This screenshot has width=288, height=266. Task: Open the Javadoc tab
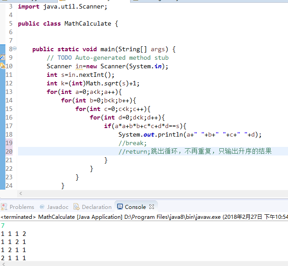(x=57, y=207)
